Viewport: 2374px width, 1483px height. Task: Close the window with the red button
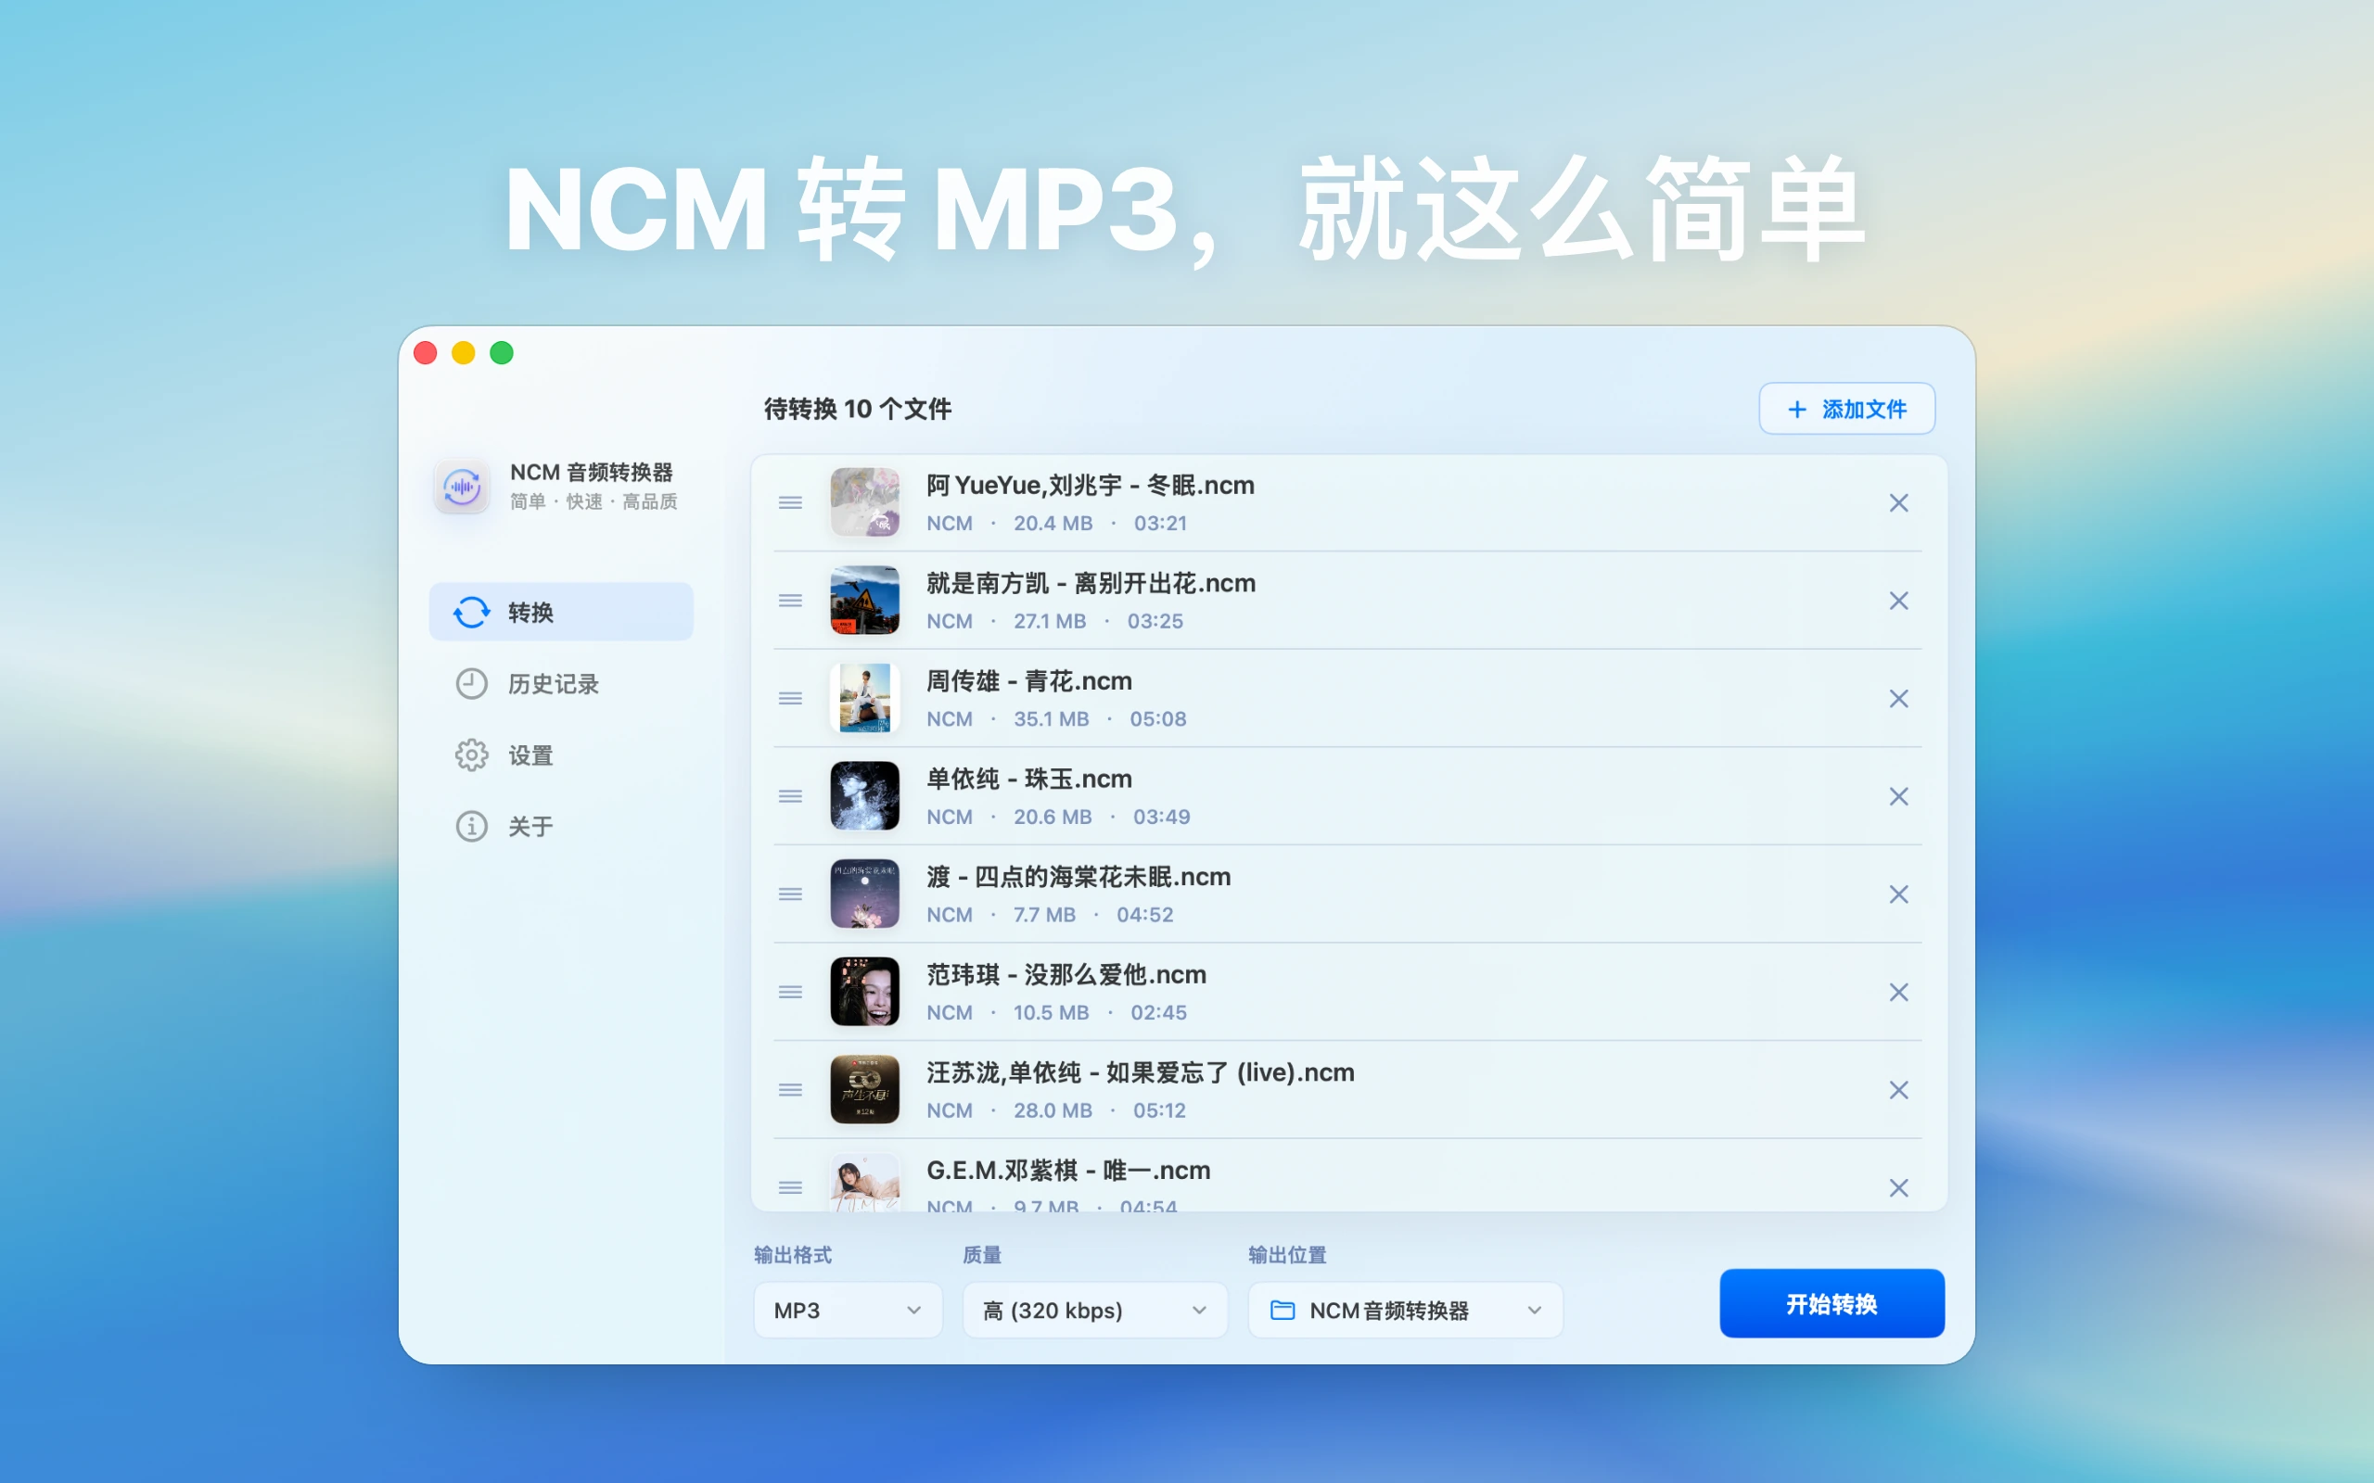coord(426,353)
